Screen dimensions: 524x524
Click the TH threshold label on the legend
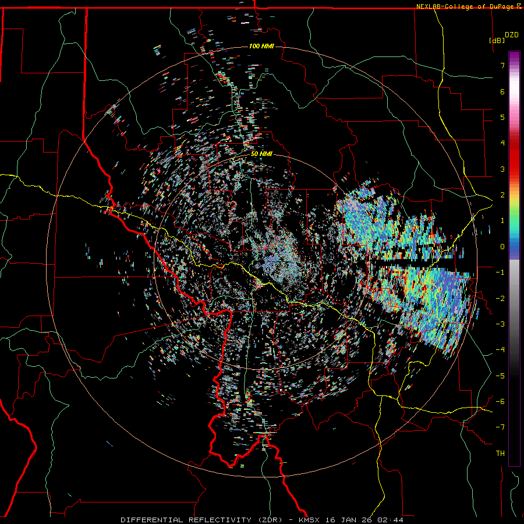[x=500, y=454]
